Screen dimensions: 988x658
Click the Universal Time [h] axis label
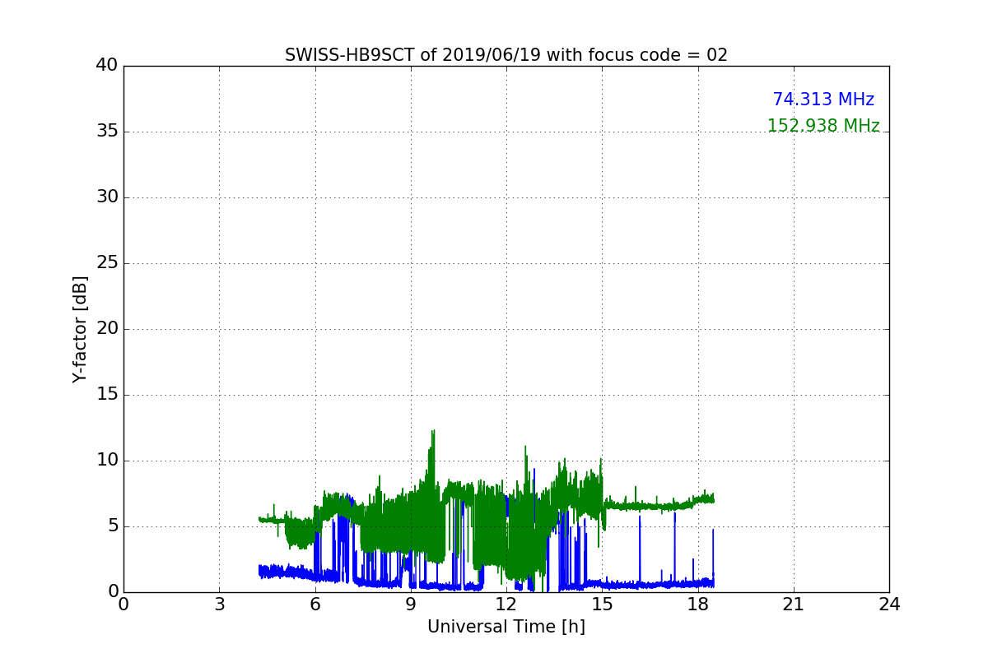tap(506, 627)
